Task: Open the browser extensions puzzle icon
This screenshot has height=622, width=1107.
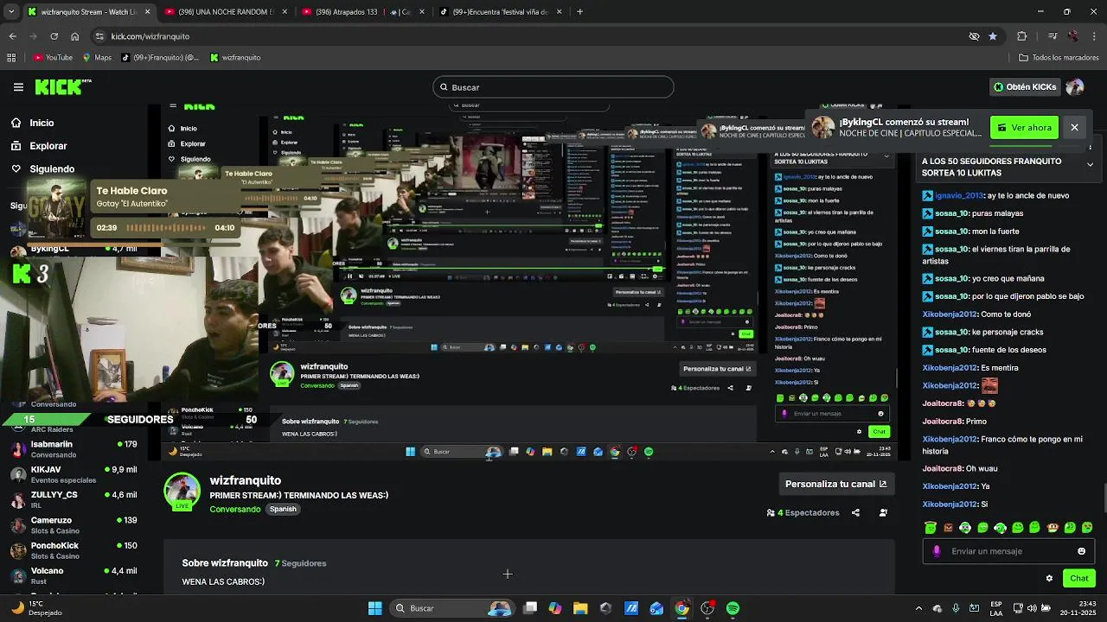Action: [1022, 36]
